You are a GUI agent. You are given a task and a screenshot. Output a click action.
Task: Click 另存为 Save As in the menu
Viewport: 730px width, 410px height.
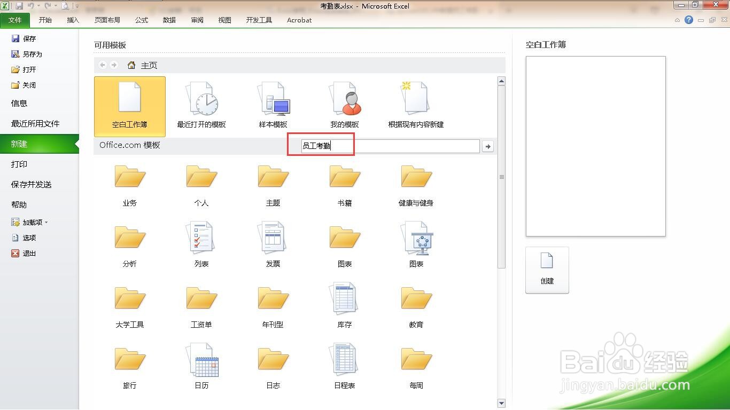27,54
